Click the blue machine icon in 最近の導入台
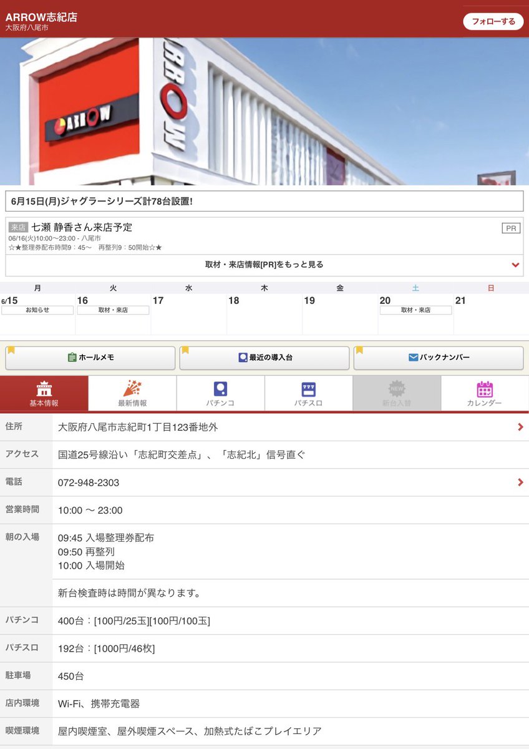Viewport: 529px width, 749px height. pyautogui.click(x=243, y=358)
